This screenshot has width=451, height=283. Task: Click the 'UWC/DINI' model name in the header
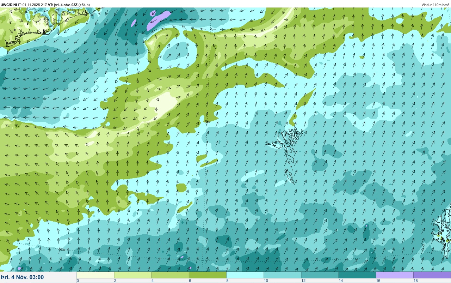pyautogui.click(x=9, y=5)
